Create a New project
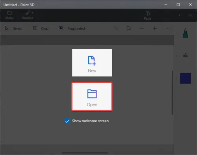The height and width of the screenshot is (155, 197). click(x=92, y=63)
